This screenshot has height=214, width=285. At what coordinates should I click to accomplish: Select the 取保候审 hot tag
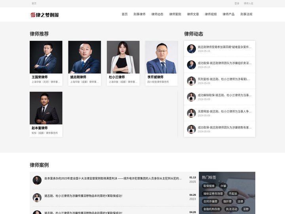coord(209,186)
